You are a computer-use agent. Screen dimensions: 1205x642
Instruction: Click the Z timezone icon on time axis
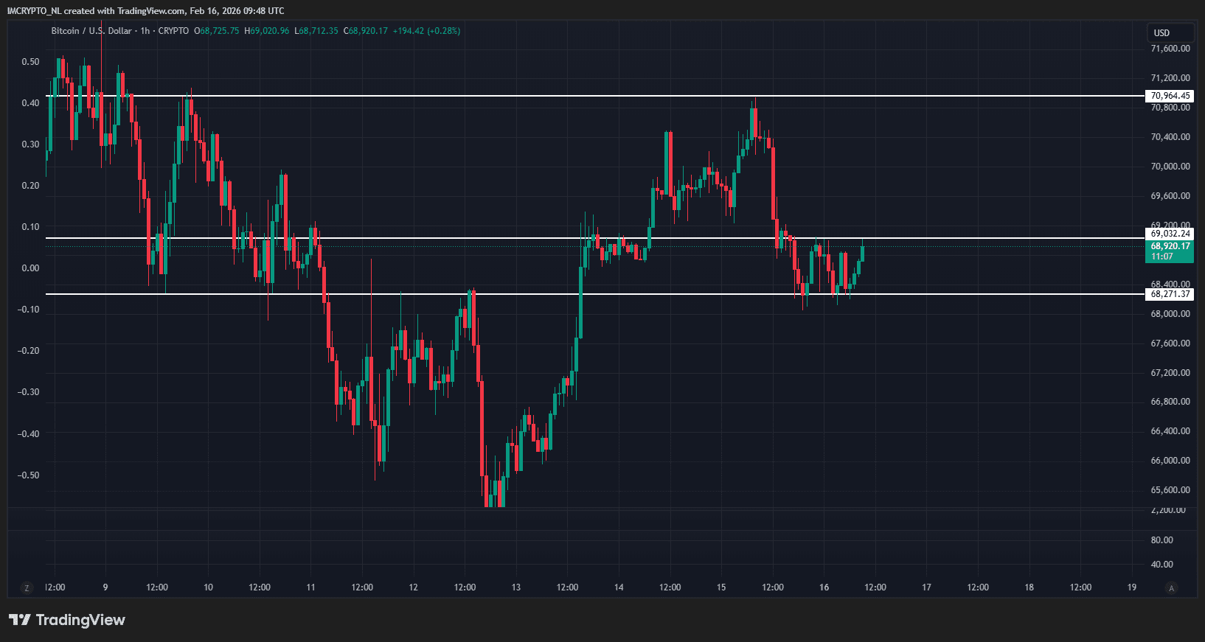(x=27, y=588)
